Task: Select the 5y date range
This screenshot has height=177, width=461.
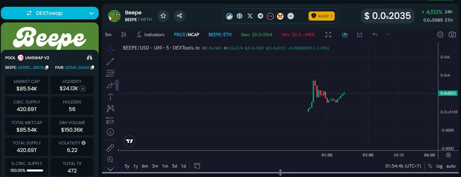Action: [127, 166]
